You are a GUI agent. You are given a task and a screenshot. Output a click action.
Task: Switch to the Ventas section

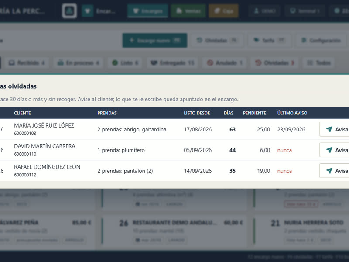click(188, 11)
